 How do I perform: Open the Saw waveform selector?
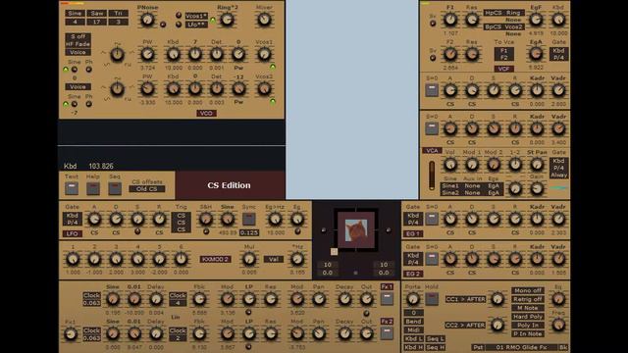pyautogui.click(x=96, y=13)
